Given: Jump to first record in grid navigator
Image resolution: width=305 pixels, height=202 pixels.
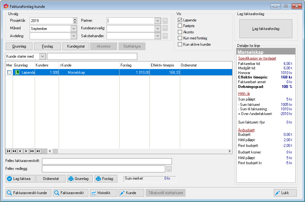Looking at the screenshot, I should click(x=9, y=151).
